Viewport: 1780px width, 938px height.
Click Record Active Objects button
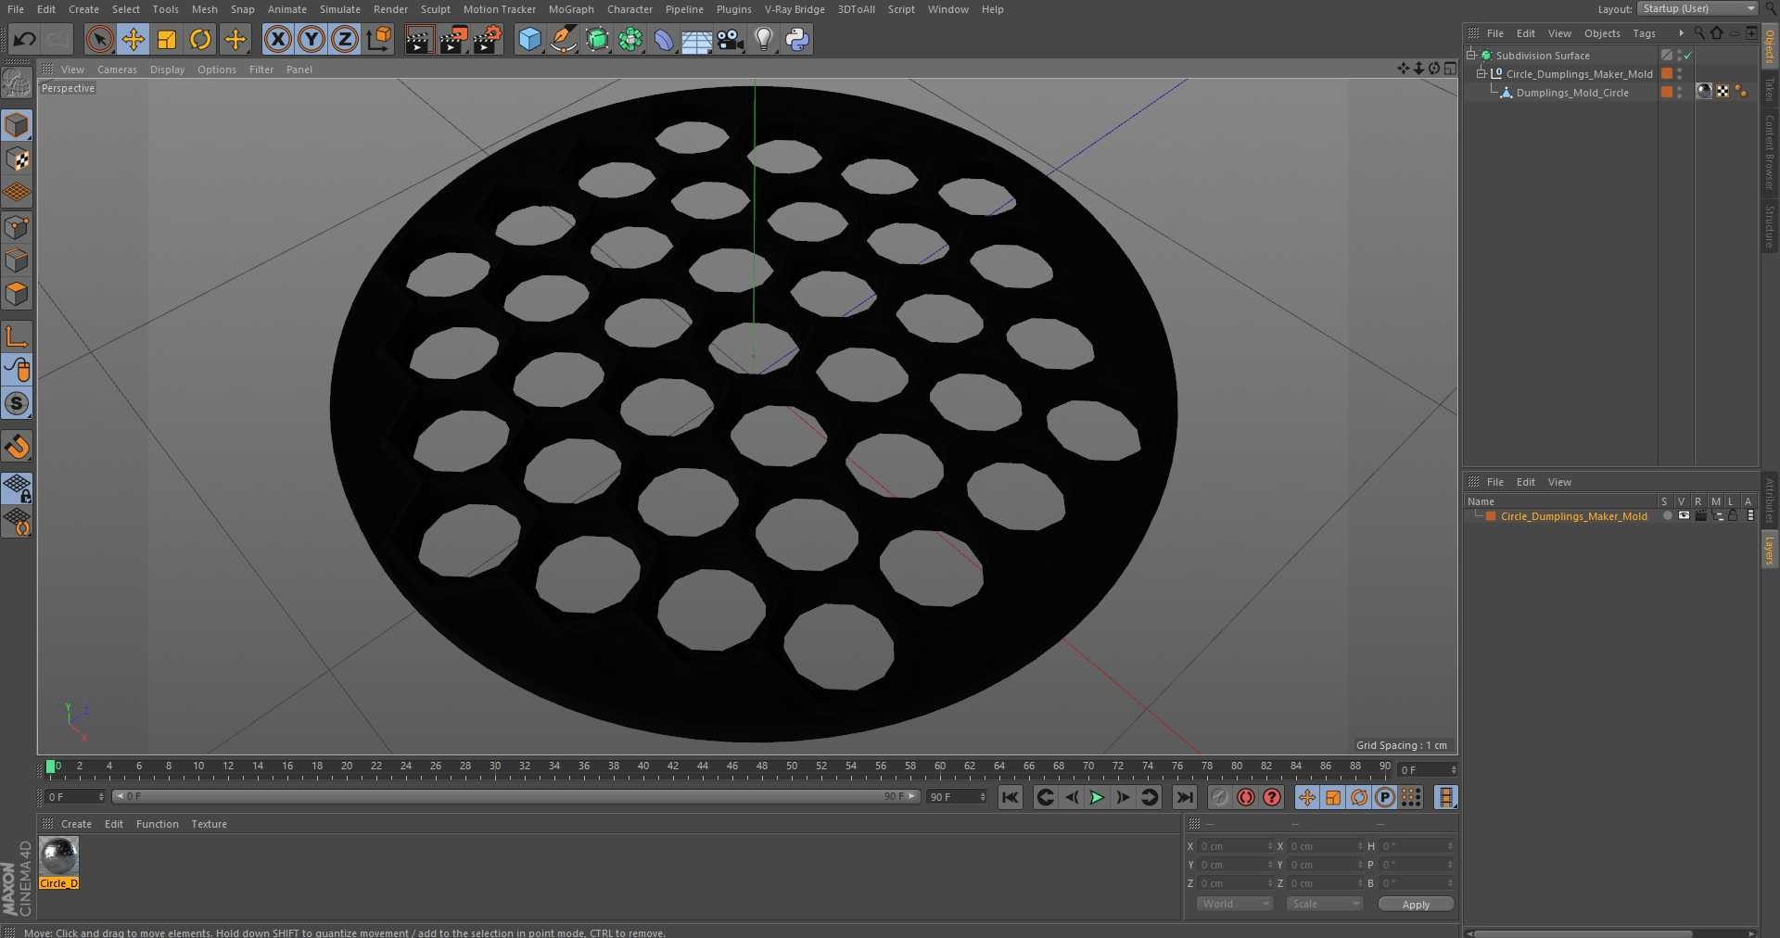pos(1220,797)
